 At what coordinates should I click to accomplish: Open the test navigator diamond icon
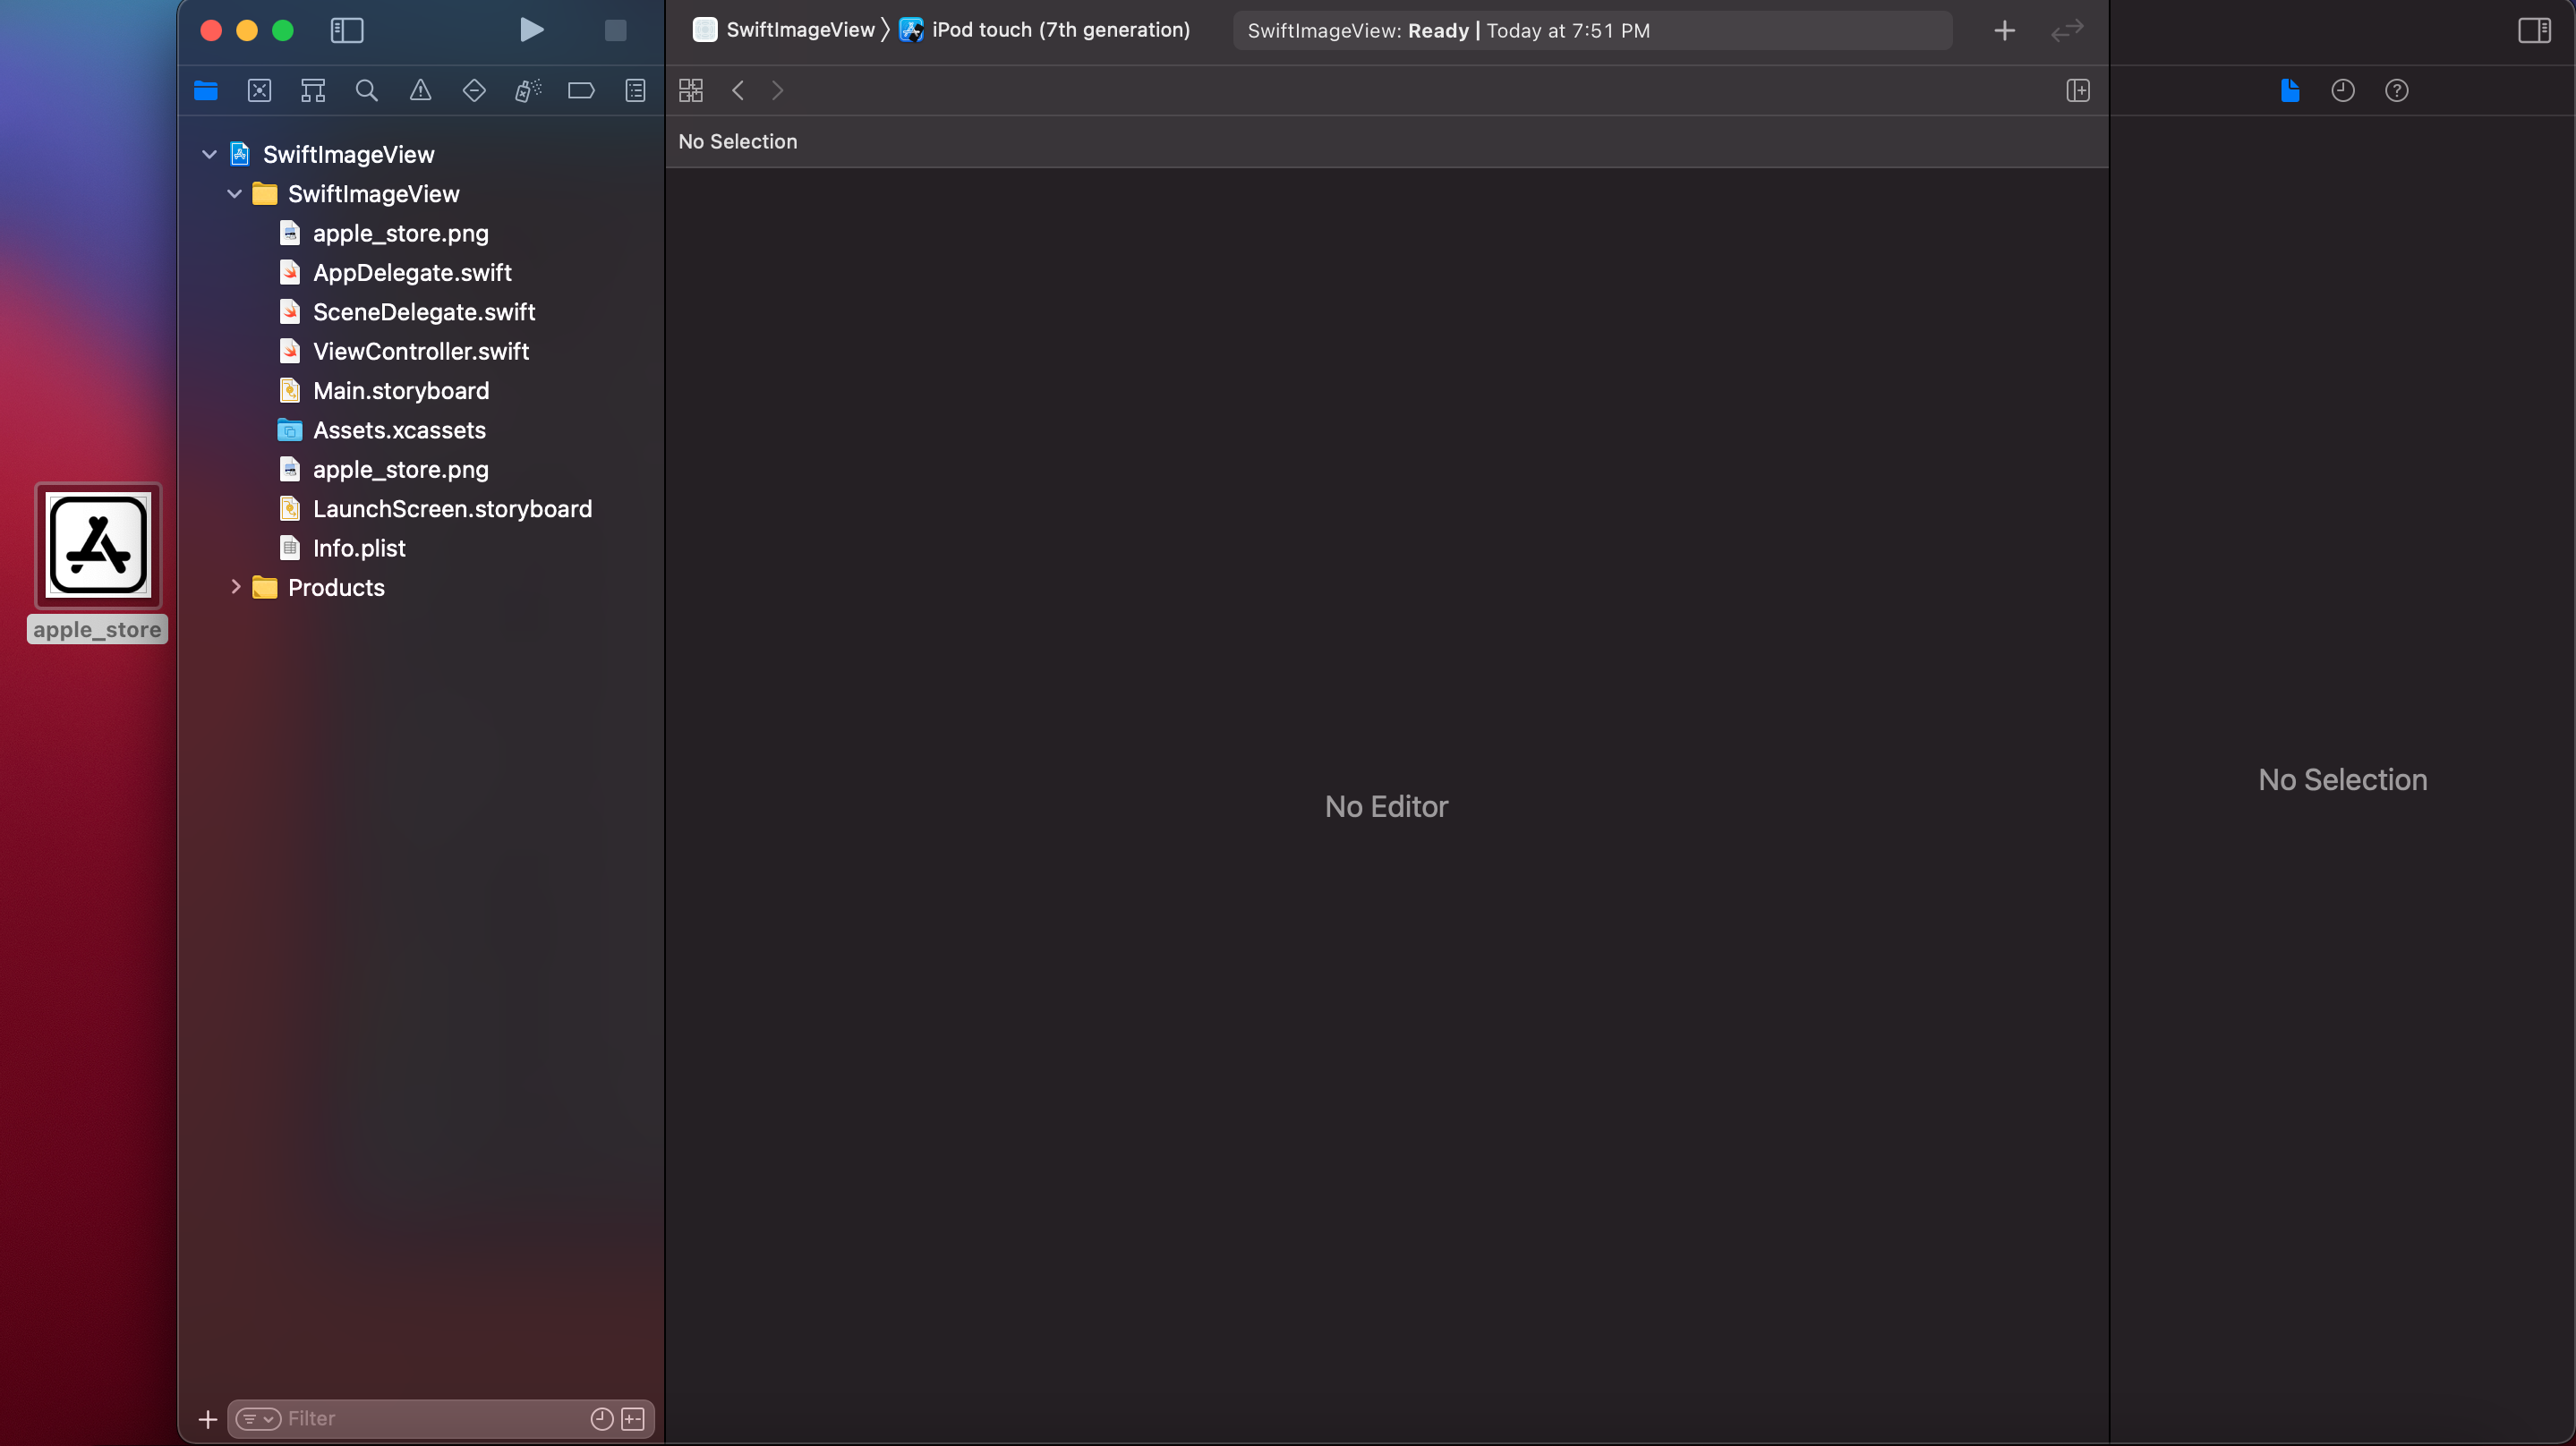click(474, 91)
